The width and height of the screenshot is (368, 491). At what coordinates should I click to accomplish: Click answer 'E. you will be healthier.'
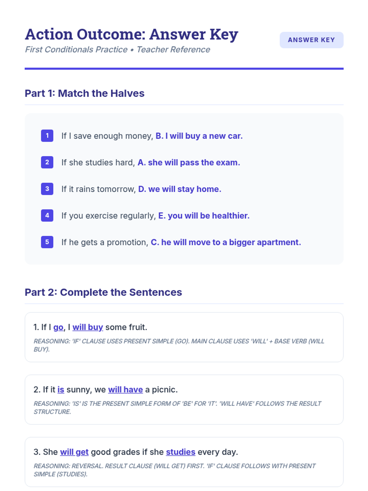click(204, 216)
